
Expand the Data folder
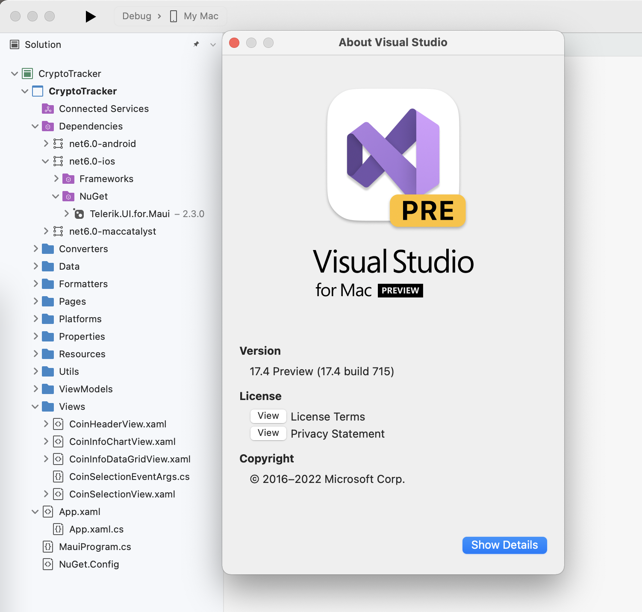35,266
